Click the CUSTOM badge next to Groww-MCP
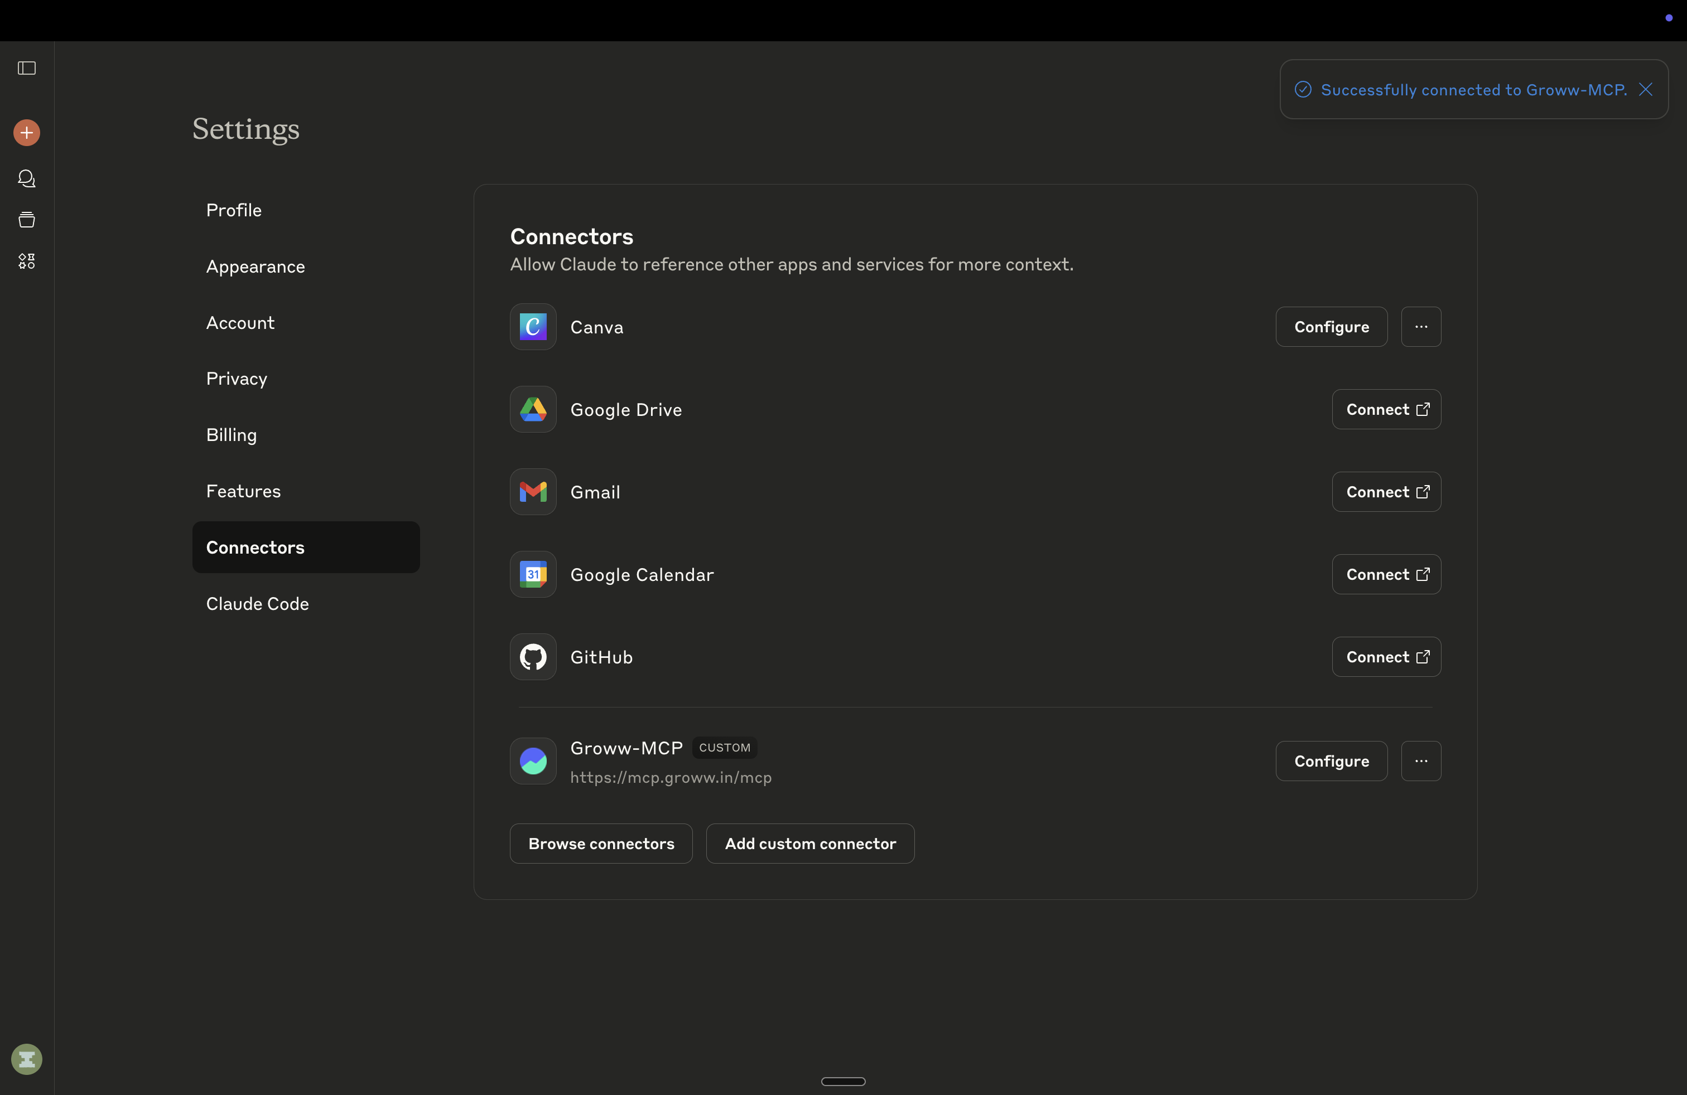 [x=725, y=748]
